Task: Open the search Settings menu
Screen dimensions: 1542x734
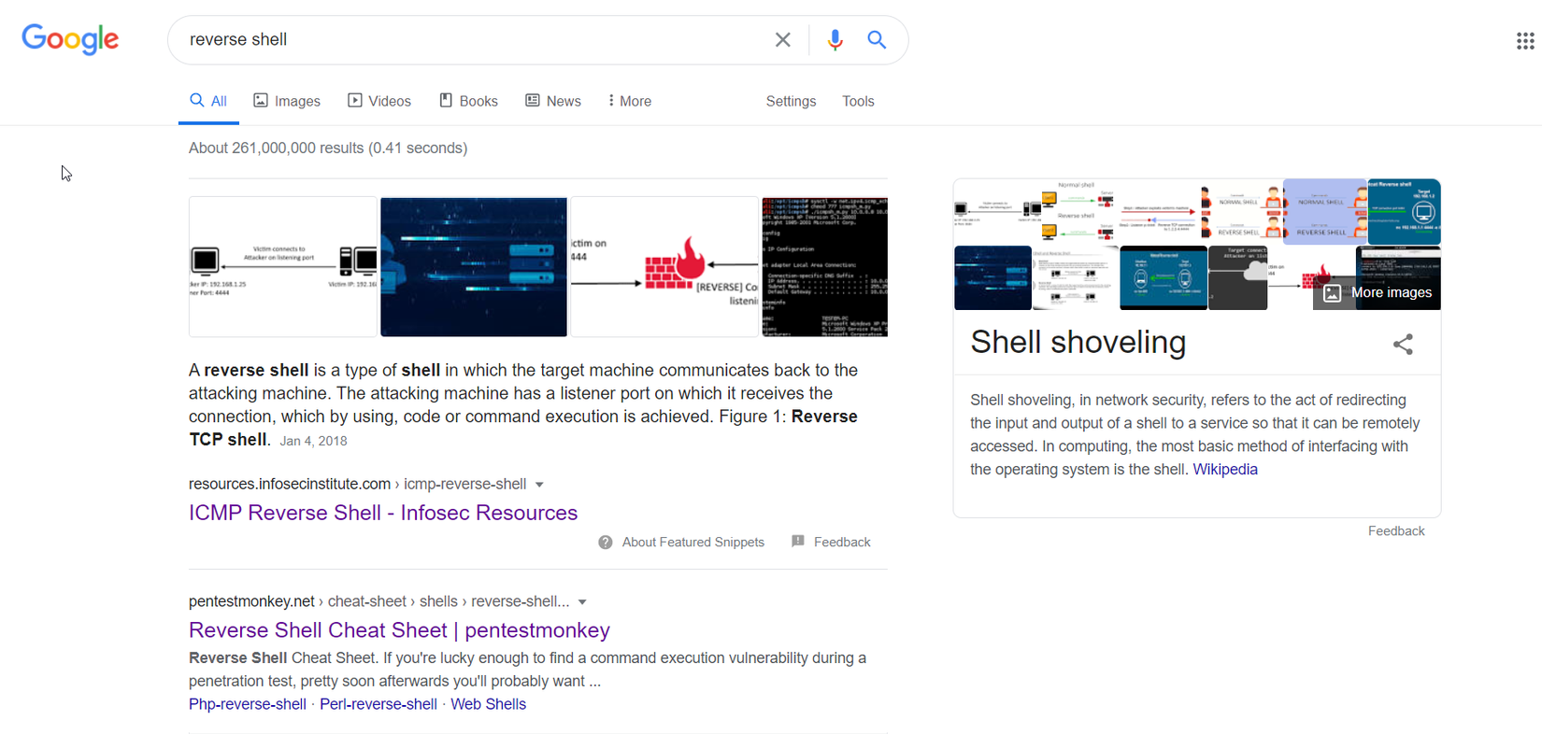Action: [x=791, y=101]
